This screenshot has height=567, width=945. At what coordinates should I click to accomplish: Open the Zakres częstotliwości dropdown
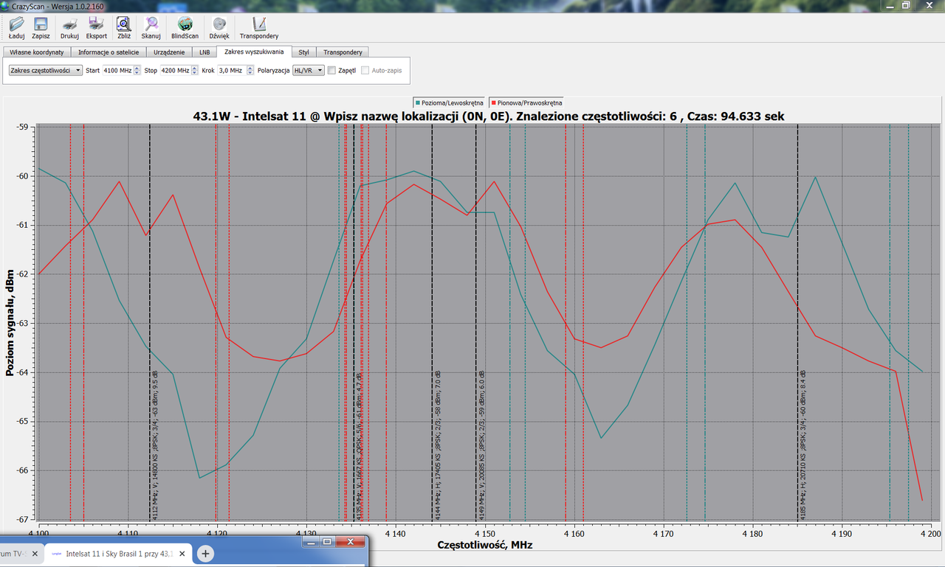[x=46, y=70]
